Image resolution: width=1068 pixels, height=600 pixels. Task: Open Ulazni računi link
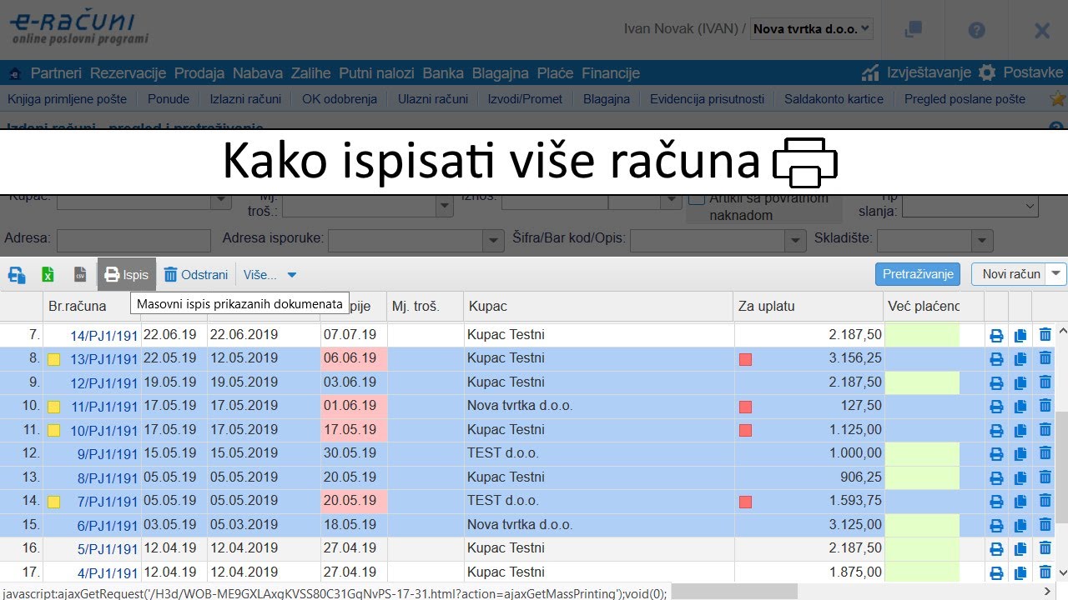tap(433, 99)
